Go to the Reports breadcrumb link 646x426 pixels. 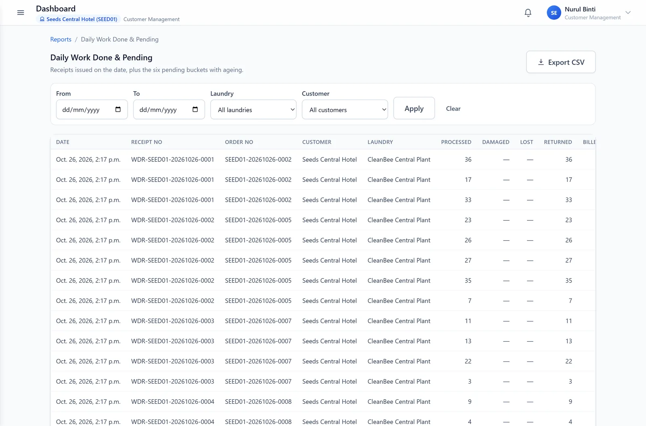click(x=61, y=39)
